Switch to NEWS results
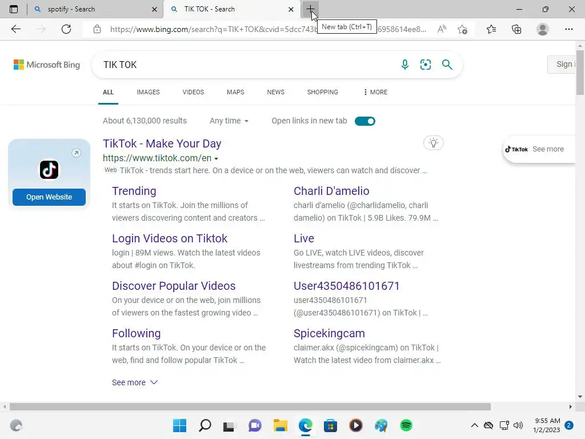This screenshot has width=585, height=439. pos(276,92)
